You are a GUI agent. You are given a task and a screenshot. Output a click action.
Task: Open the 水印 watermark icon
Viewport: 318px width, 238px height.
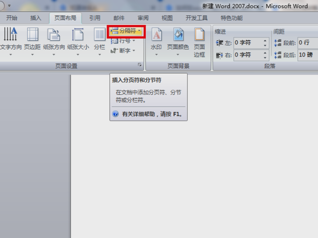pyautogui.click(x=156, y=41)
